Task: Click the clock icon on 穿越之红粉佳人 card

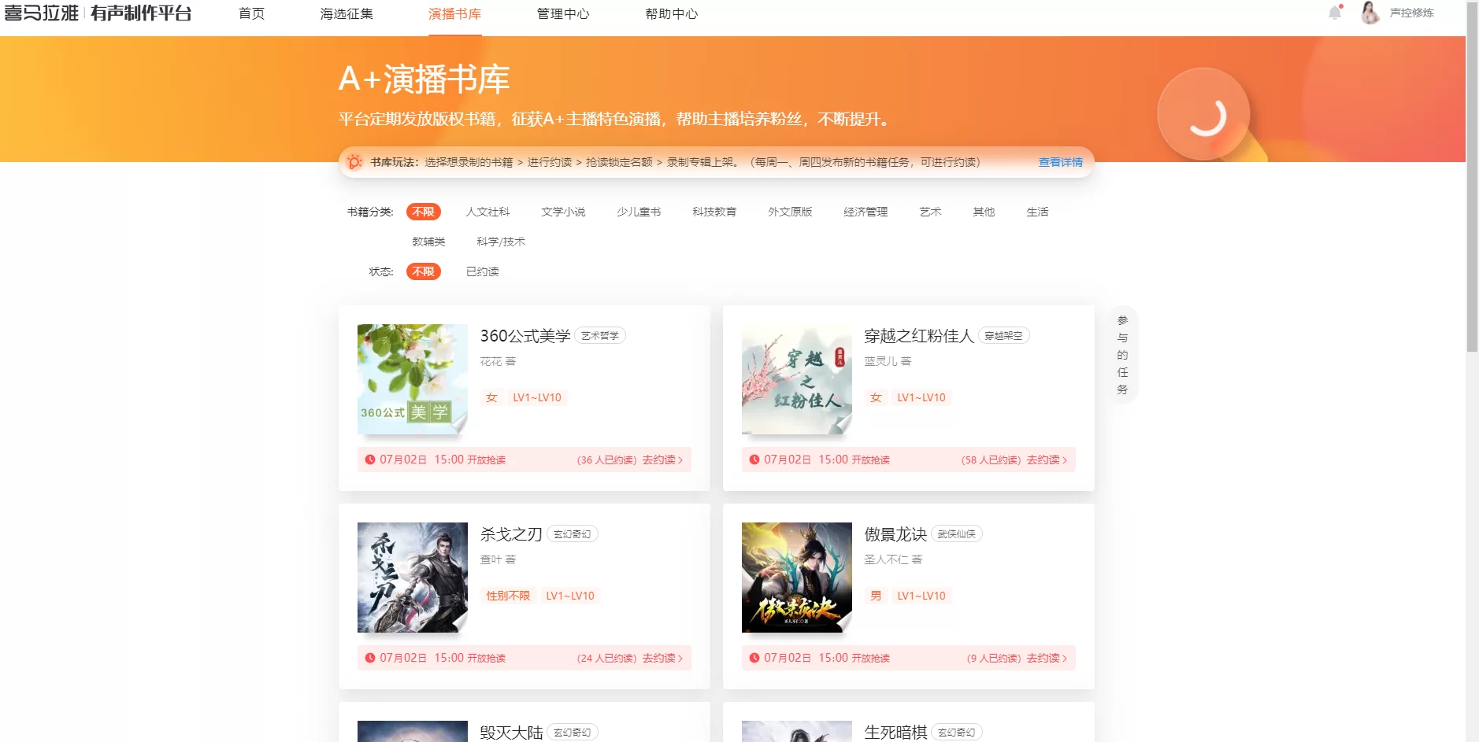Action: [x=755, y=460]
